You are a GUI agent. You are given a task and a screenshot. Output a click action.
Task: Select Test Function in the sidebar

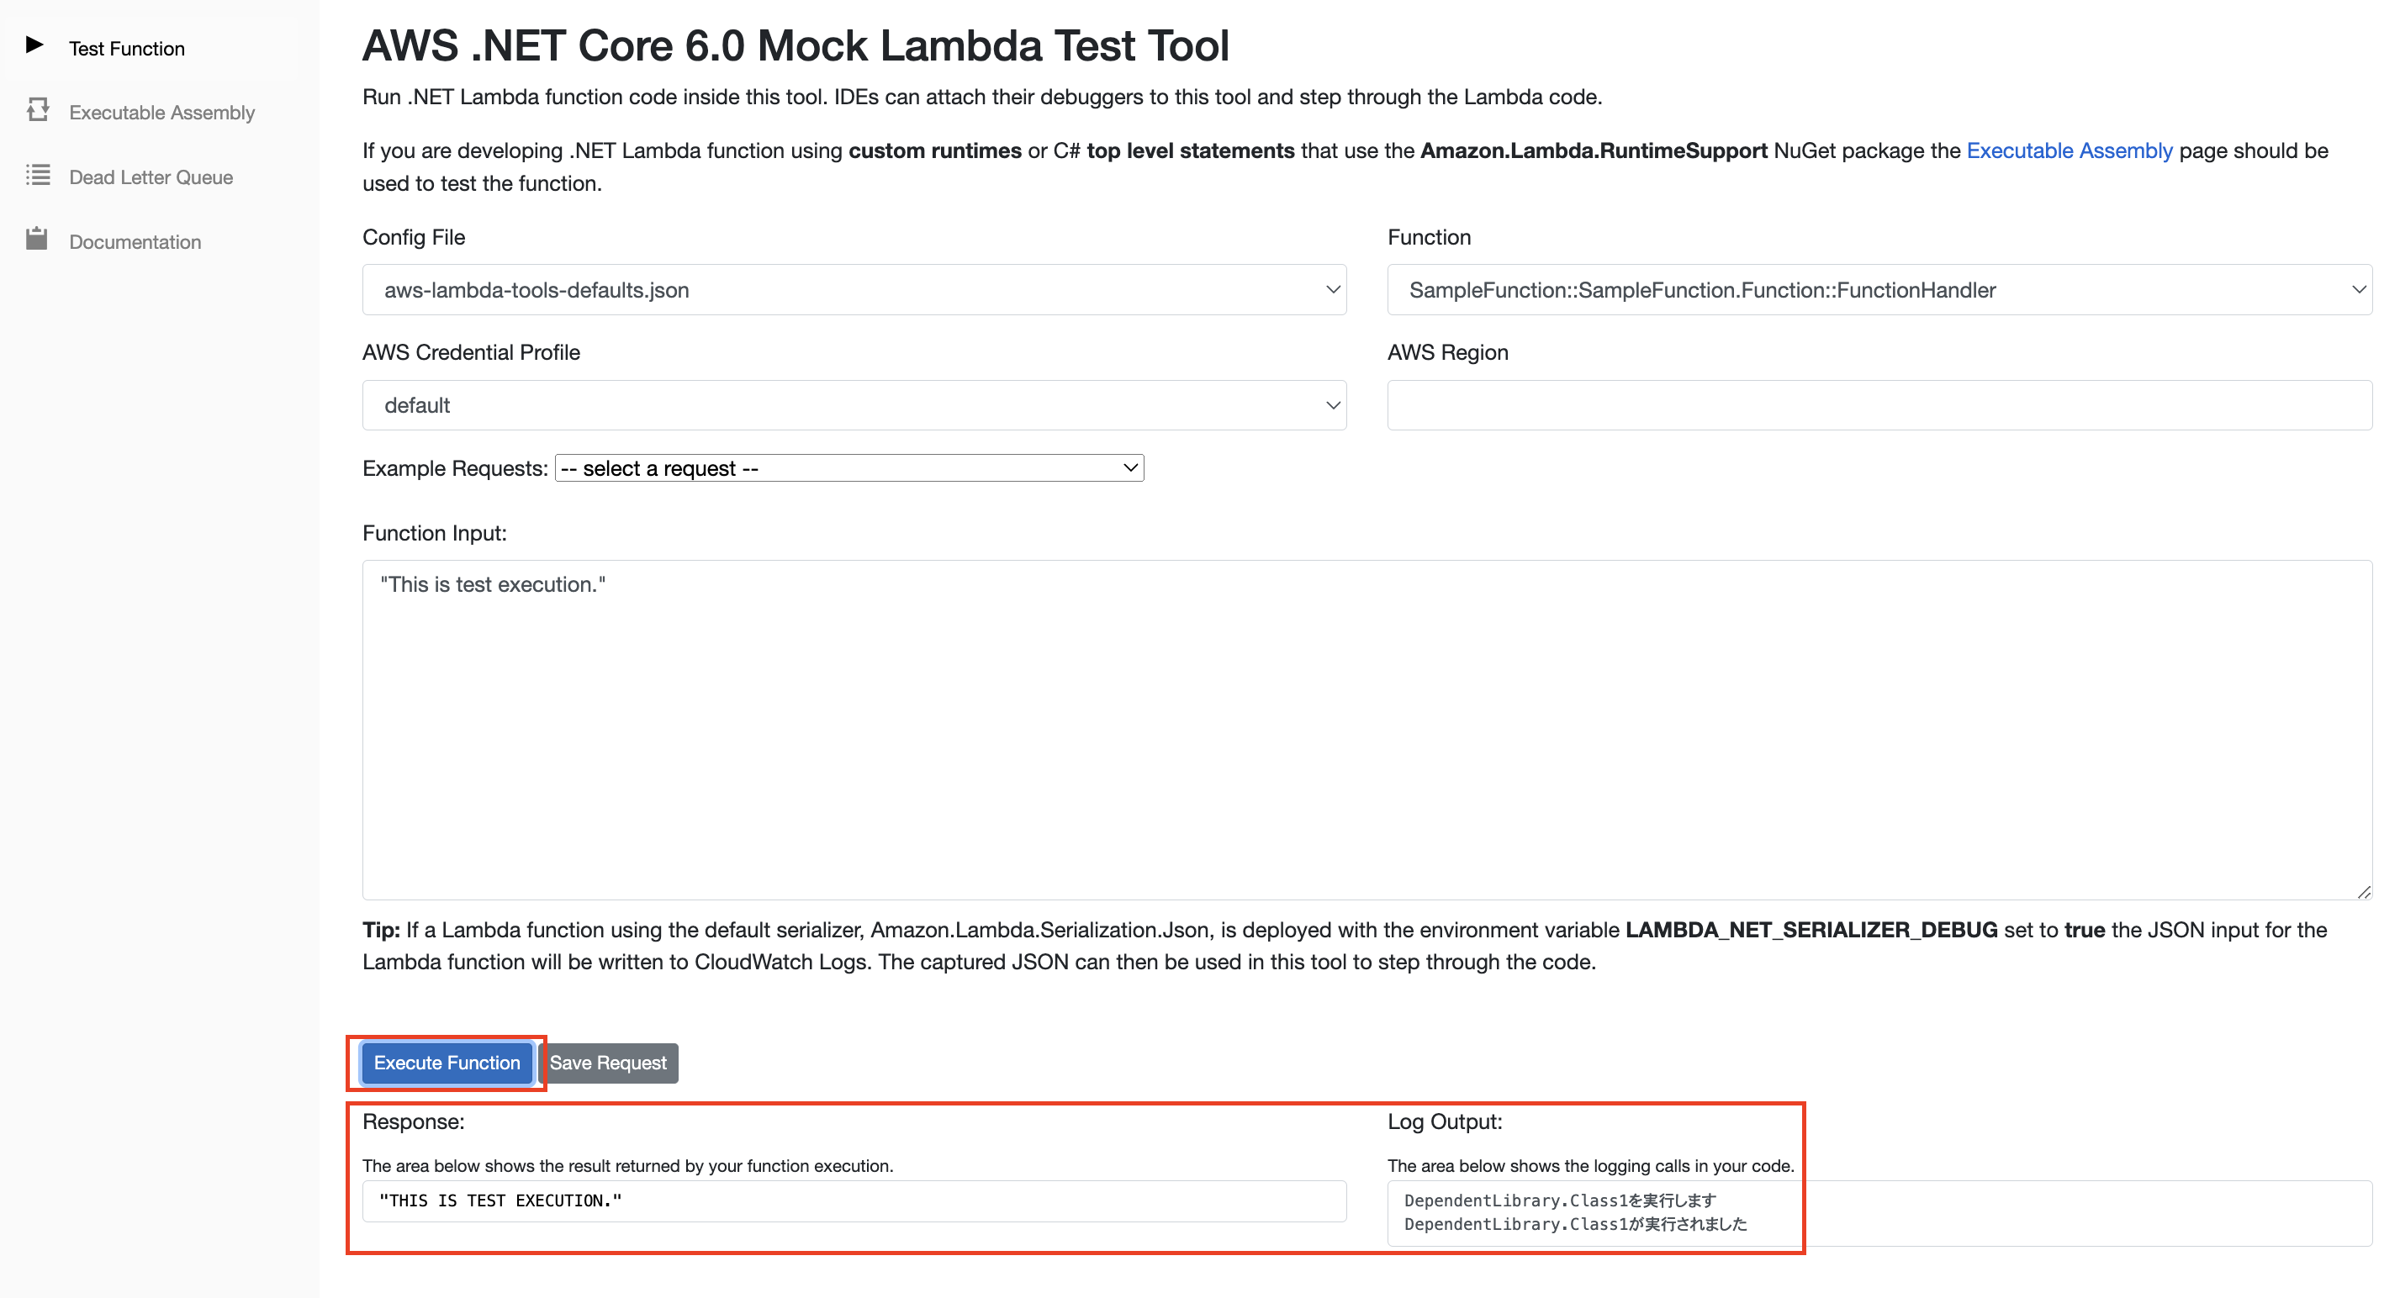coord(126,47)
